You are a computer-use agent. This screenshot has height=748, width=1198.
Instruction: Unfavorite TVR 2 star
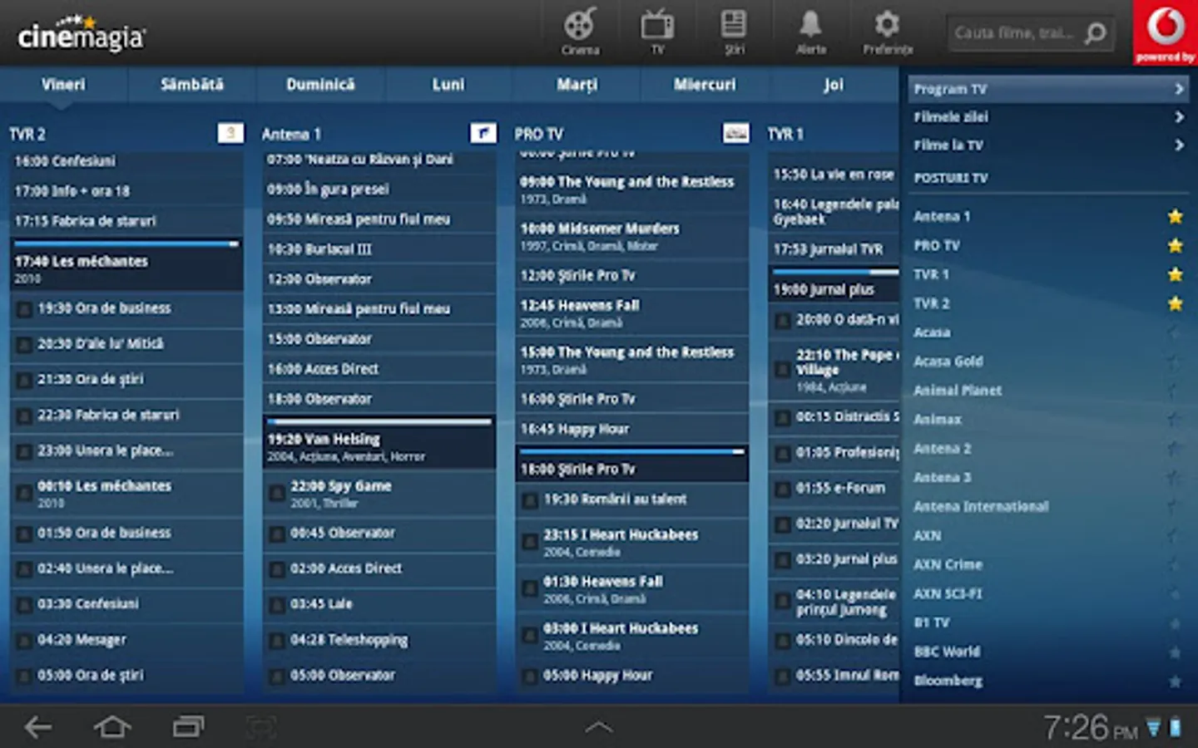[x=1175, y=303]
